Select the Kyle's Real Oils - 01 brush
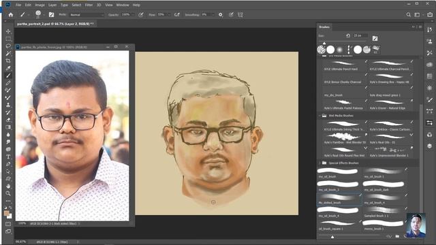 pos(390,139)
